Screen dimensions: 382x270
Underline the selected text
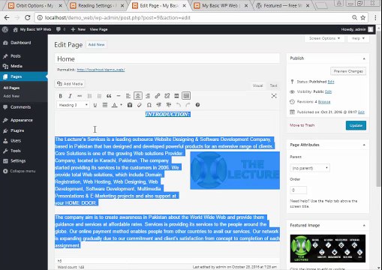pos(95,105)
